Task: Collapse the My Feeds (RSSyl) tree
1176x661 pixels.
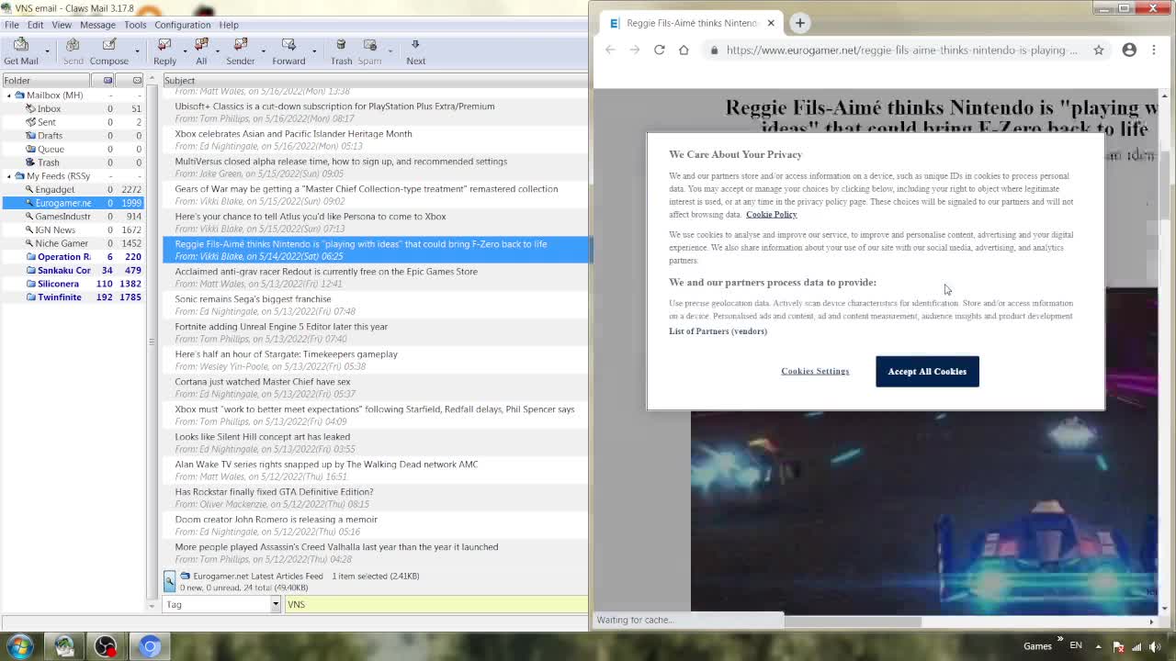Action: [9, 176]
